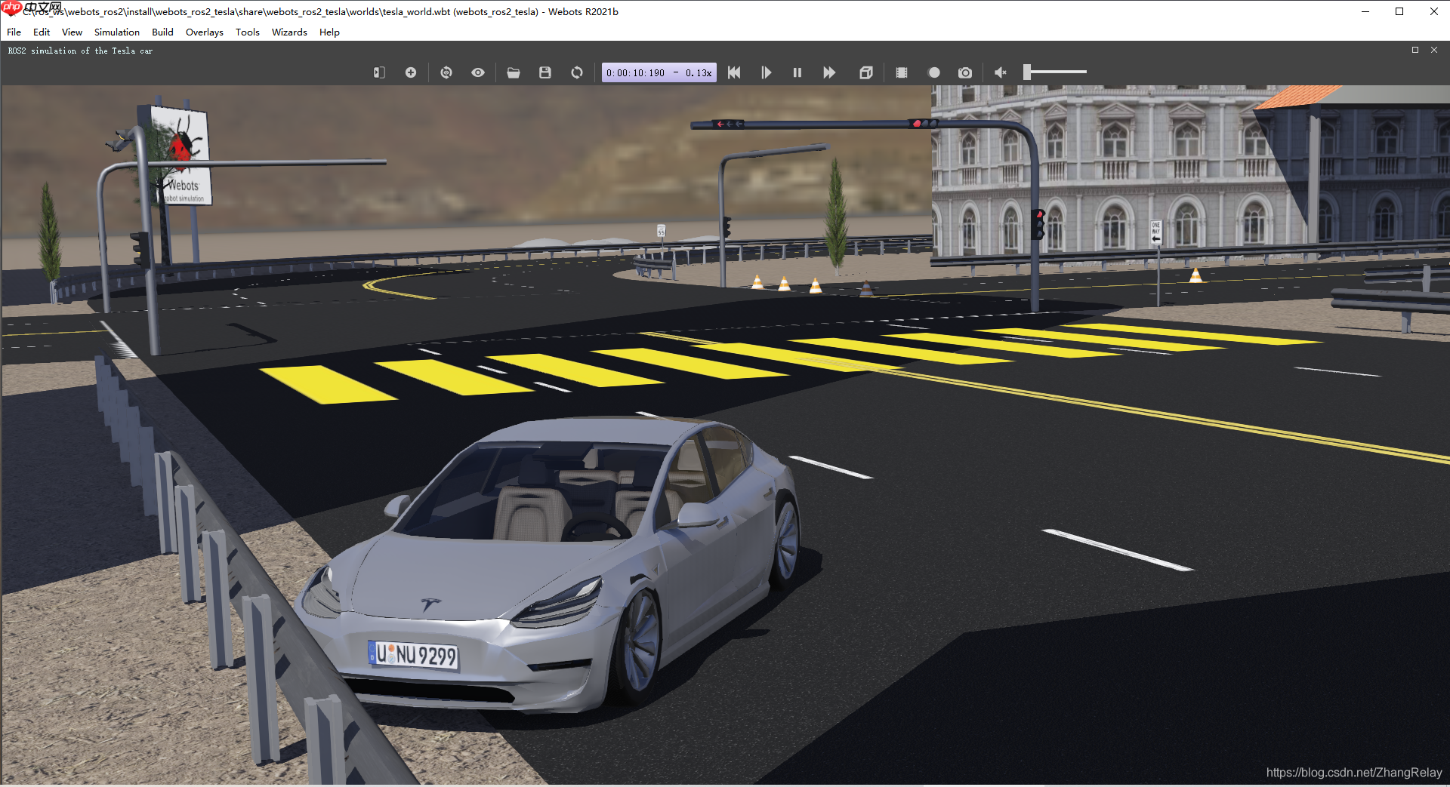Step the simulation one frame
The image size is (1450, 787).
(766, 72)
